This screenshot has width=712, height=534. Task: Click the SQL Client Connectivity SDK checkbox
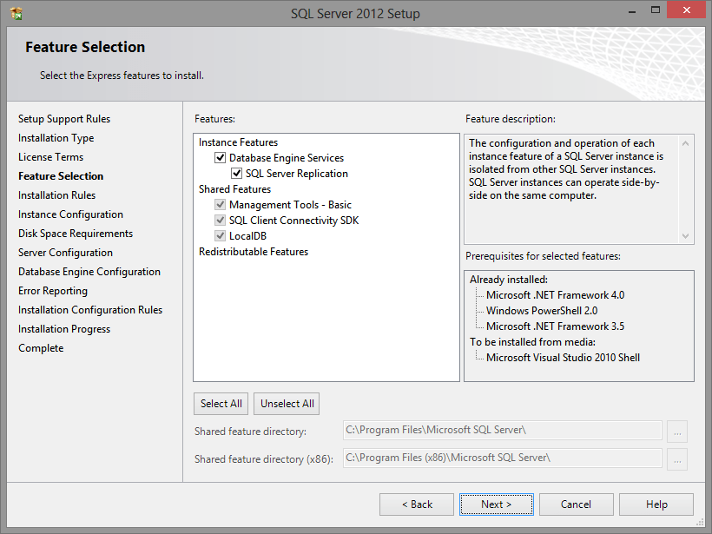coord(221,221)
